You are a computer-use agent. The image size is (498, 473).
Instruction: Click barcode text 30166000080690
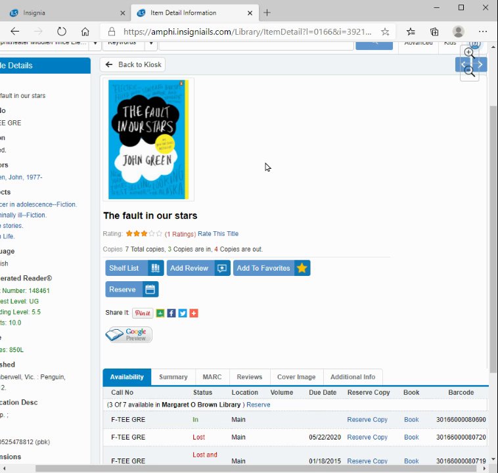click(461, 420)
